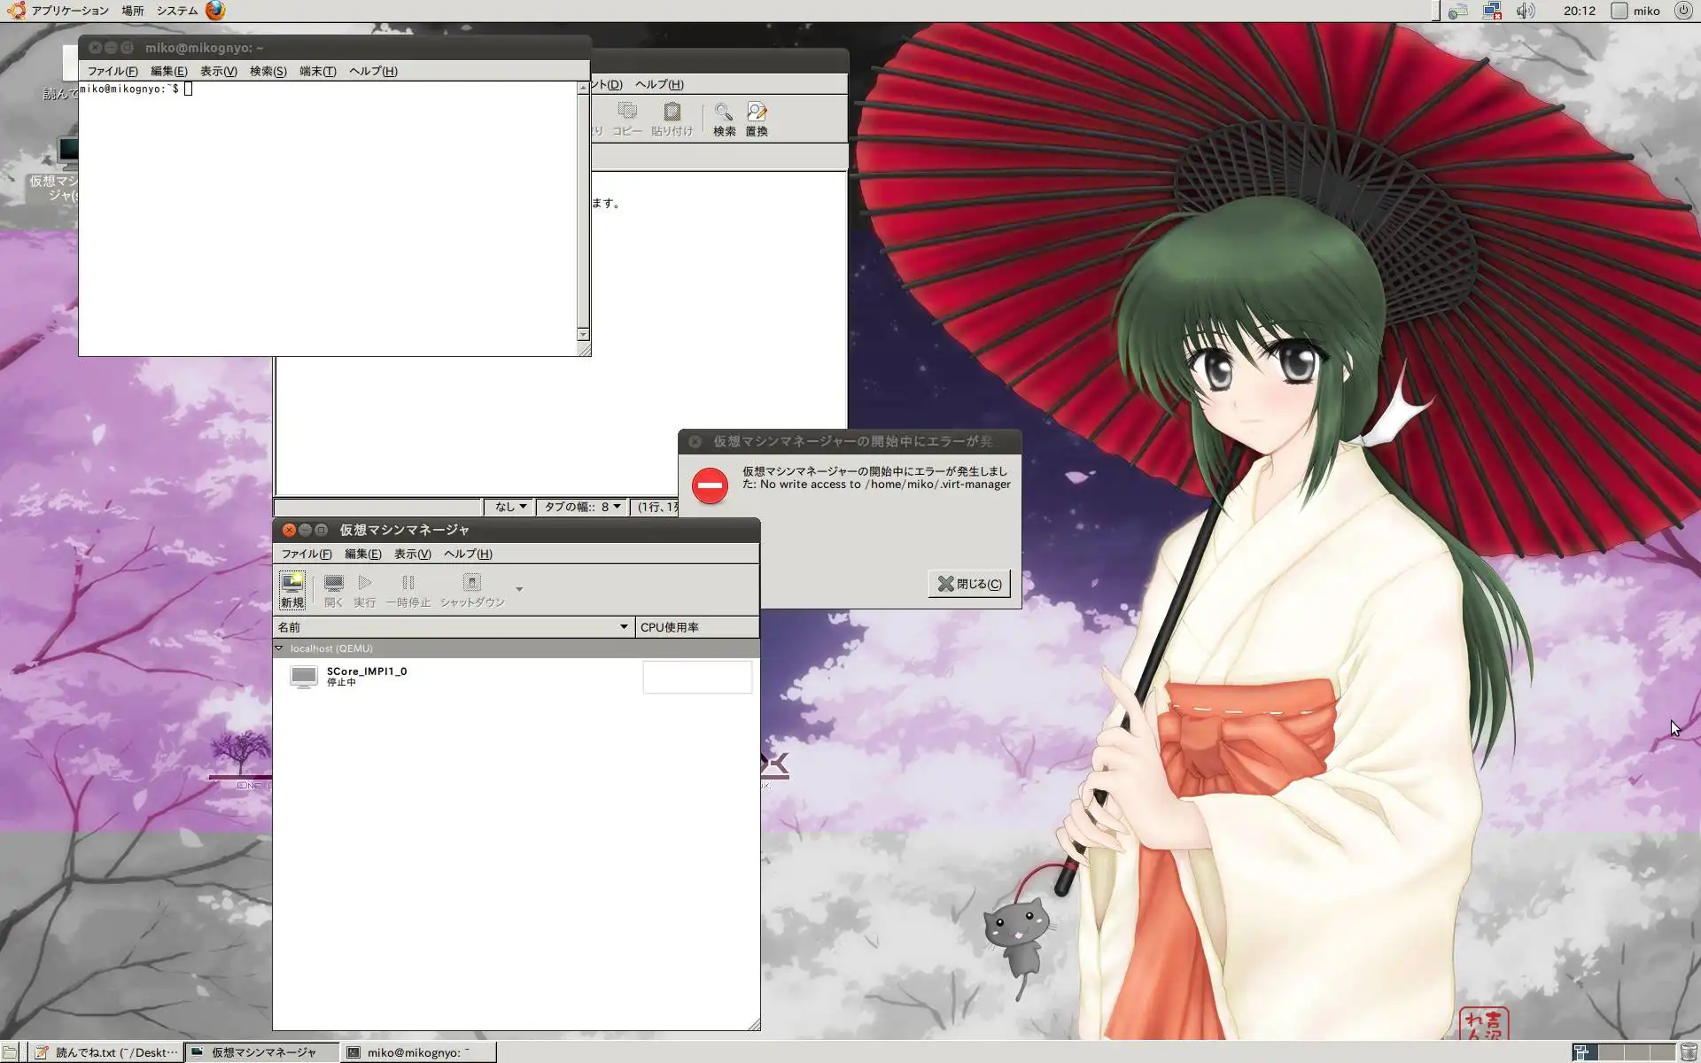Launch Firefox from the top panel

pyautogui.click(x=215, y=11)
